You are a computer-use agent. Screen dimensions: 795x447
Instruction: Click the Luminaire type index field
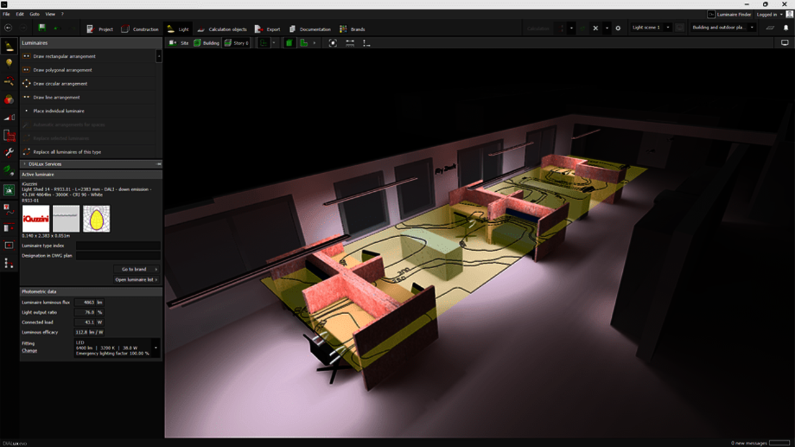[118, 246]
